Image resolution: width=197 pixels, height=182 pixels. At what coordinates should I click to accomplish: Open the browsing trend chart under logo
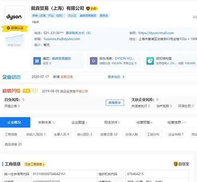(x=15, y=38)
